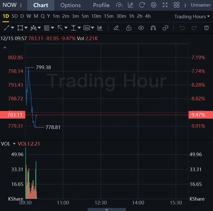Screen dimensions: 213x211
Task: Expand measure tool options
Action: coord(79,28)
